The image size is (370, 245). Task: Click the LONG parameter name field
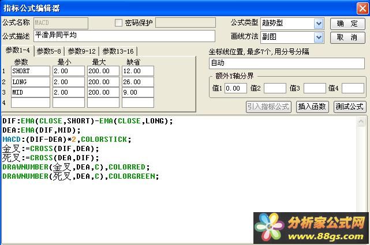[x=31, y=82]
